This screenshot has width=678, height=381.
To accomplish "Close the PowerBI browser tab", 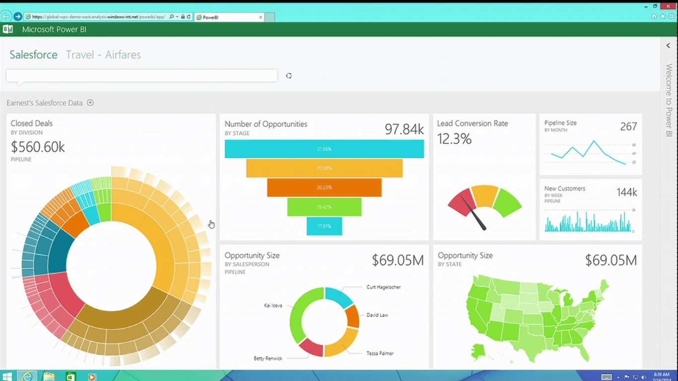I will coord(261,17).
